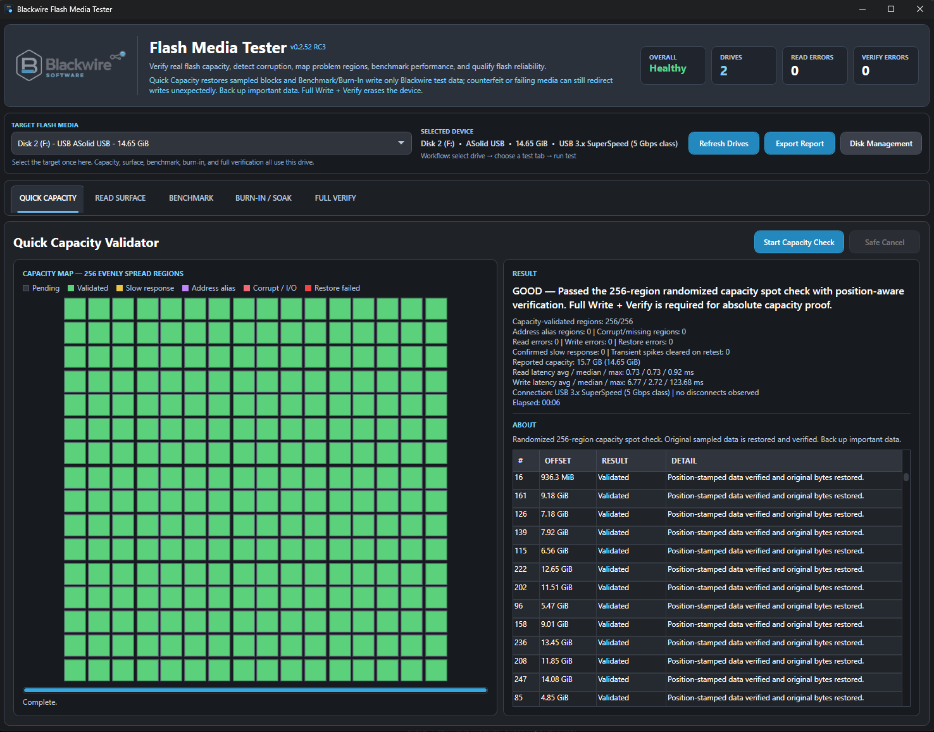
Task: Switch to the Quick Capacity tab
Action: tap(48, 198)
